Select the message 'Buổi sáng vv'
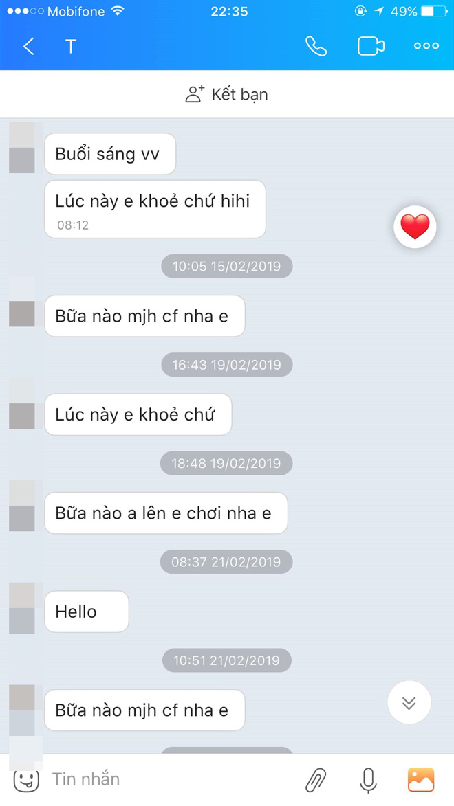 click(110, 154)
